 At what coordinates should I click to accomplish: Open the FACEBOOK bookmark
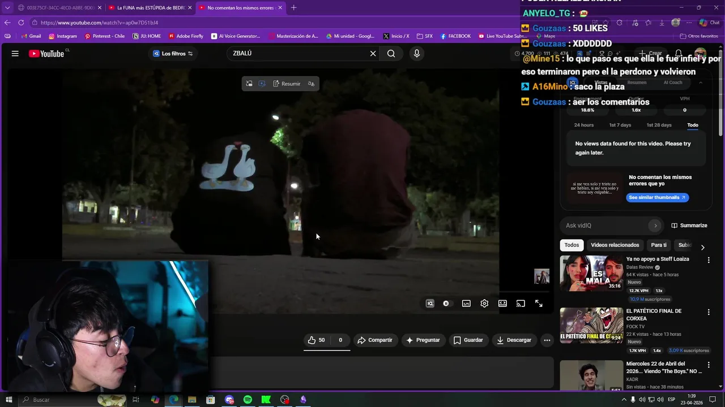455,36
